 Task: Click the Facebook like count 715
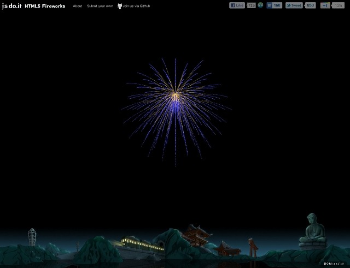[x=251, y=5]
